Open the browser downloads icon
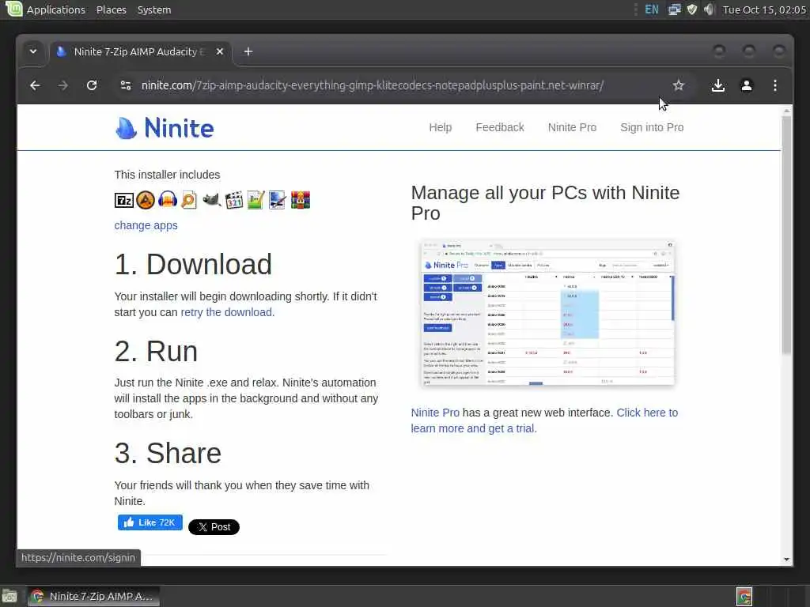The image size is (810, 607). (x=717, y=85)
